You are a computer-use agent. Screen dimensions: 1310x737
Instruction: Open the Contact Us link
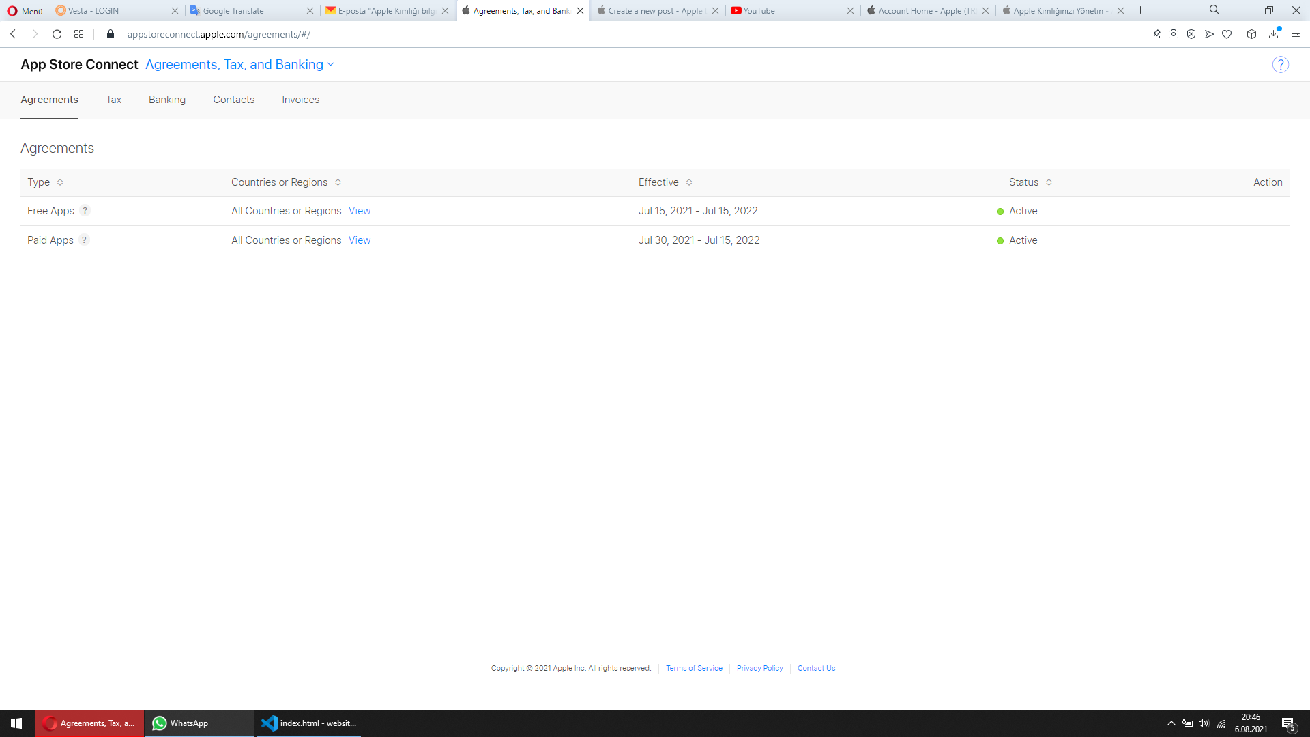tap(816, 669)
